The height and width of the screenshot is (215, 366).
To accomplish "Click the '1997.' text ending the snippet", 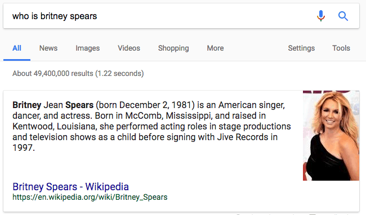I will tap(24, 148).
